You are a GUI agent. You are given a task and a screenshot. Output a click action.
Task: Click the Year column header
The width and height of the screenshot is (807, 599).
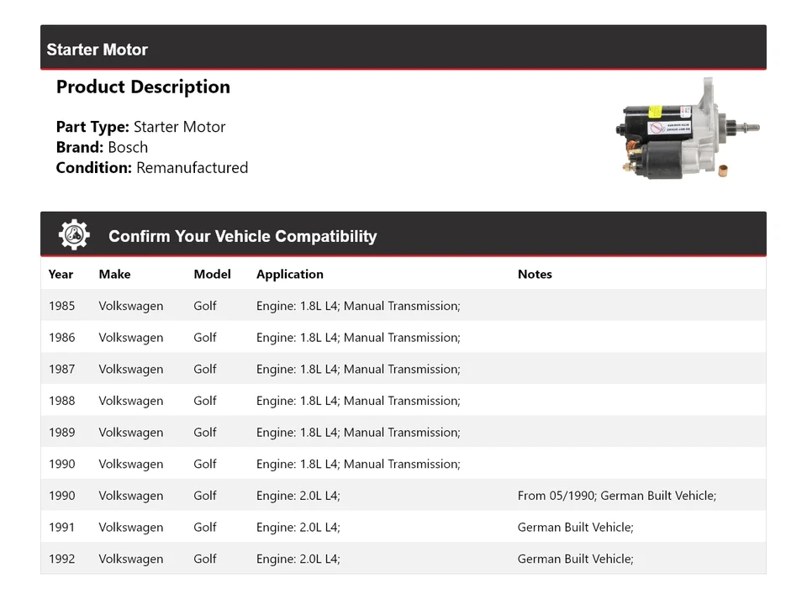coord(61,274)
